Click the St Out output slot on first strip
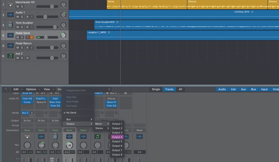Screen dimensions: 279x162 coord(27,121)
